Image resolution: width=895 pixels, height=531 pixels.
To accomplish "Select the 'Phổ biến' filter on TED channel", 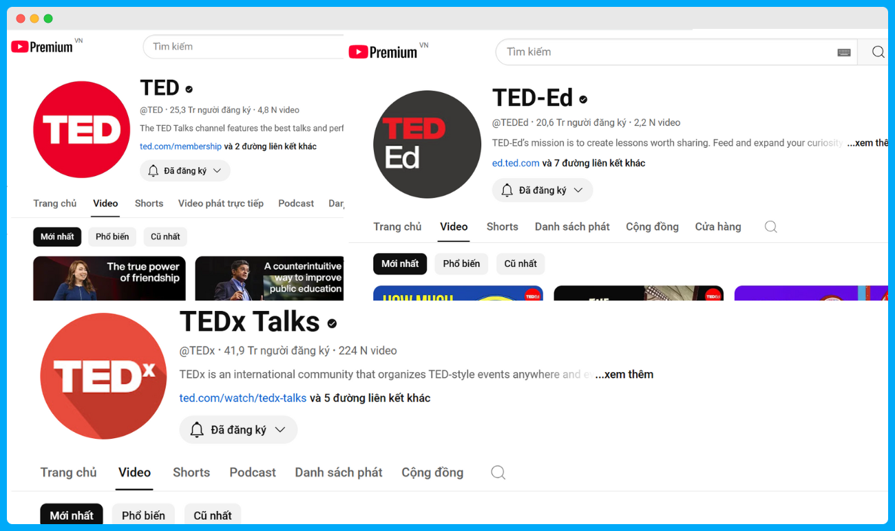I will coord(112,237).
